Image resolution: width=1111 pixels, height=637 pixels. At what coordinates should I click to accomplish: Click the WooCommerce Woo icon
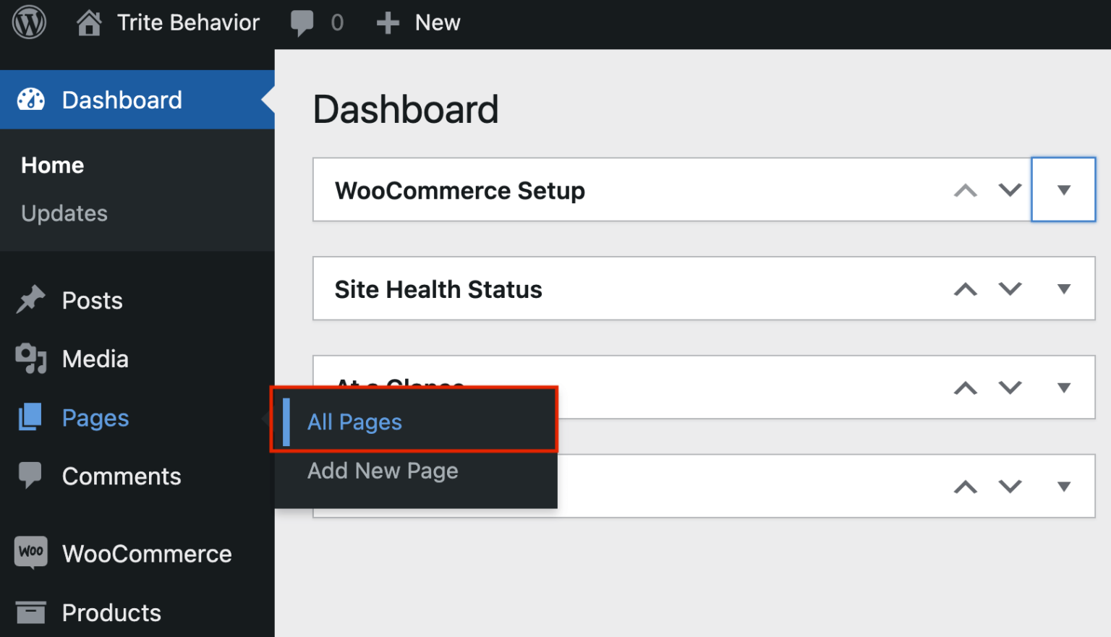[x=31, y=552]
